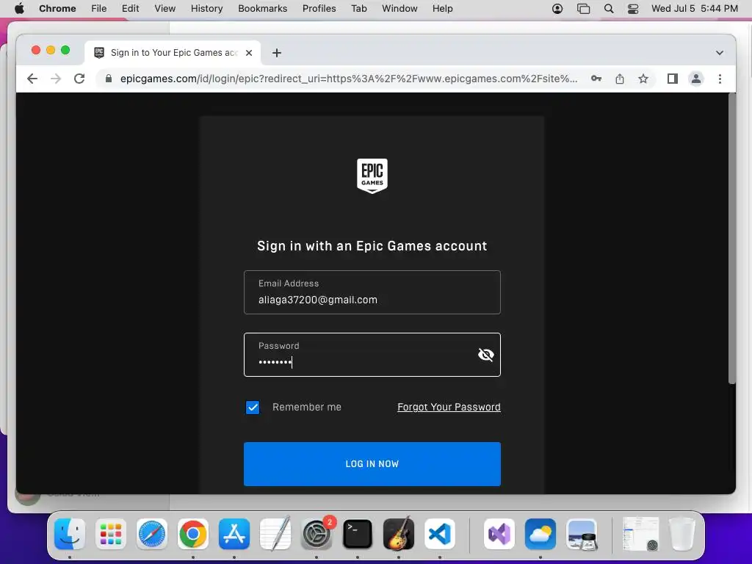Click the date and time in menu bar
Viewport: 752px width, 564px height.
(x=695, y=9)
